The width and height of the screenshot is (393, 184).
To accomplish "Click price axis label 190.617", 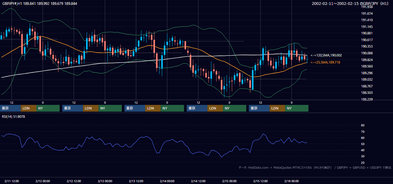I will (x=367, y=40).
